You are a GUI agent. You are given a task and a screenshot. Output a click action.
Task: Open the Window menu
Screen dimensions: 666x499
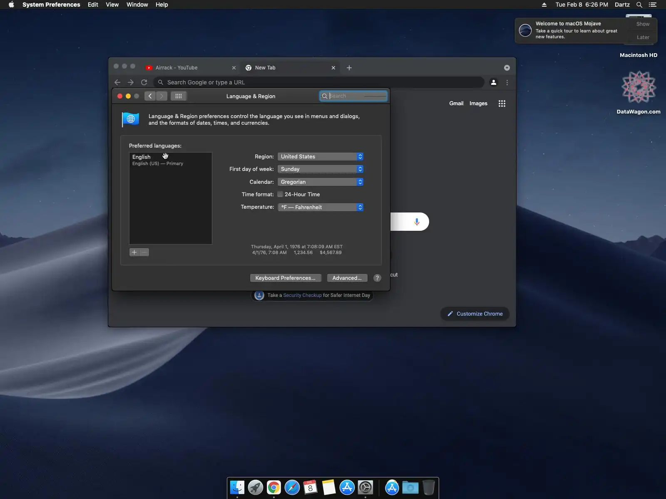[x=137, y=5]
